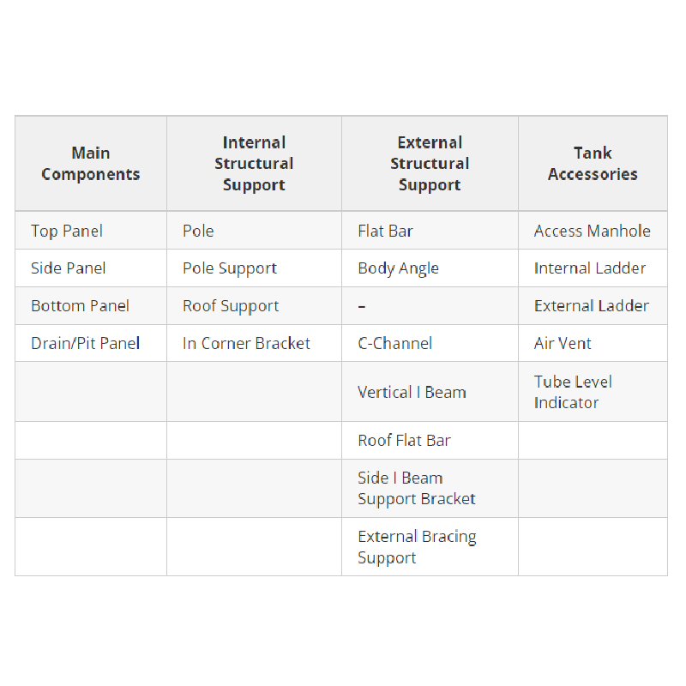Select the In Corner Bracket cell
This screenshot has width=686, height=686.
246,343
